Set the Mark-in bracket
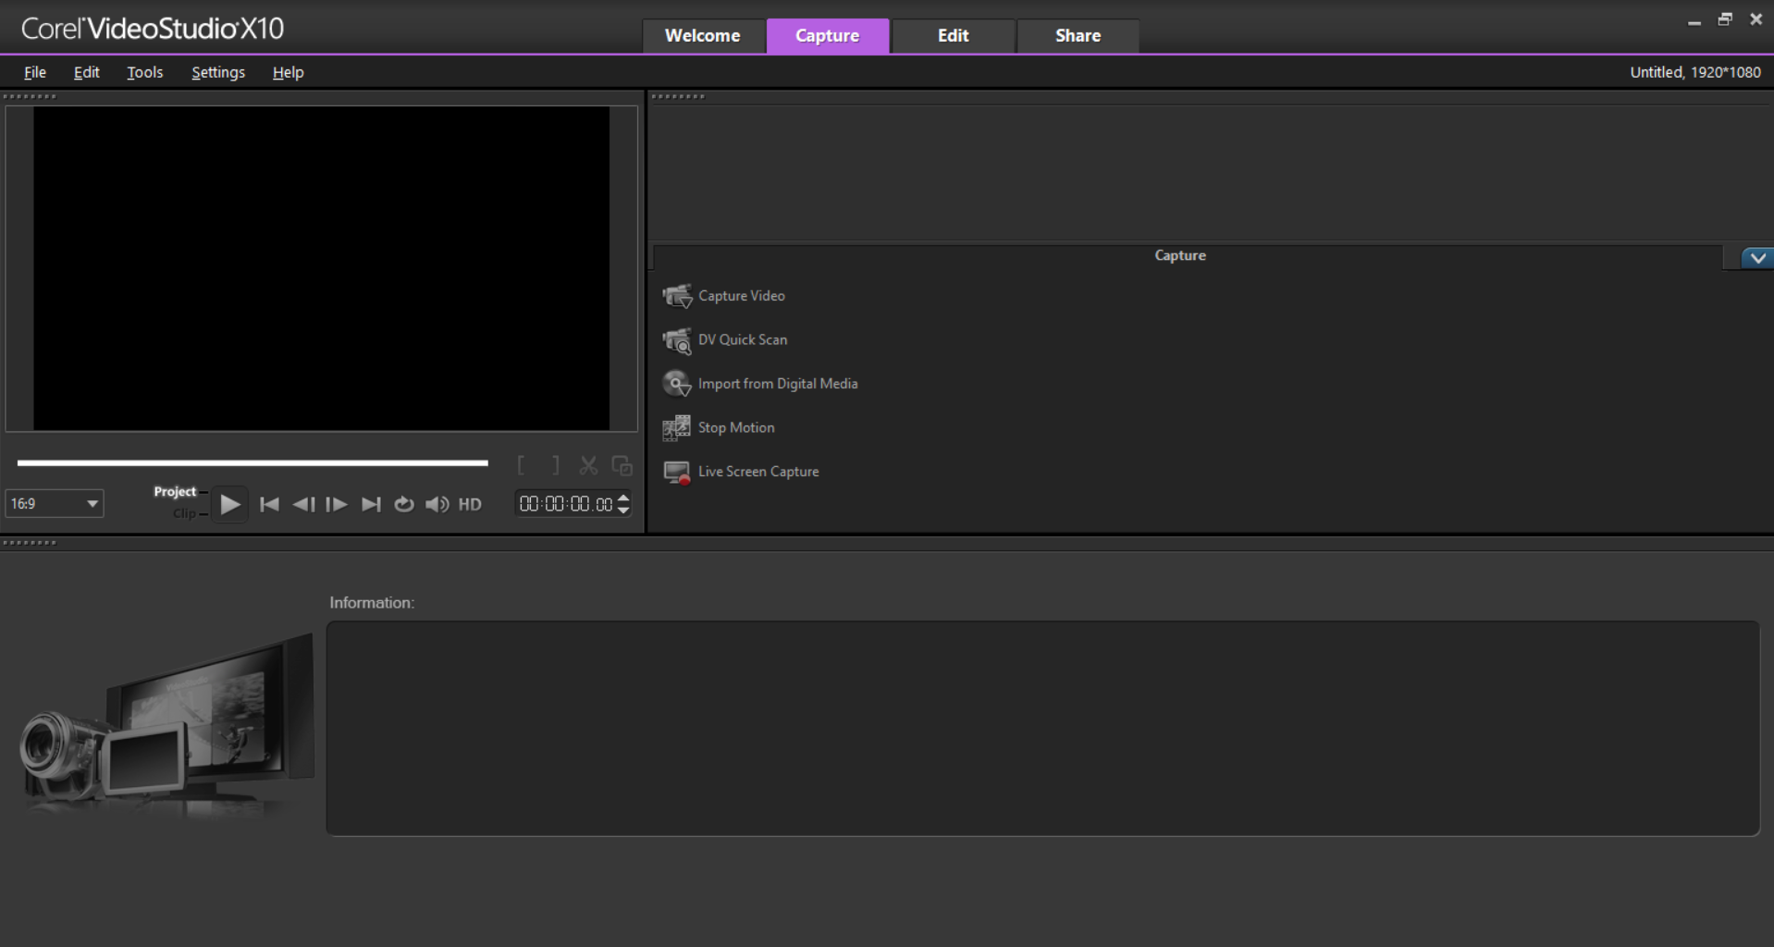Viewport: 1774px width, 947px height. click(521, 465)
